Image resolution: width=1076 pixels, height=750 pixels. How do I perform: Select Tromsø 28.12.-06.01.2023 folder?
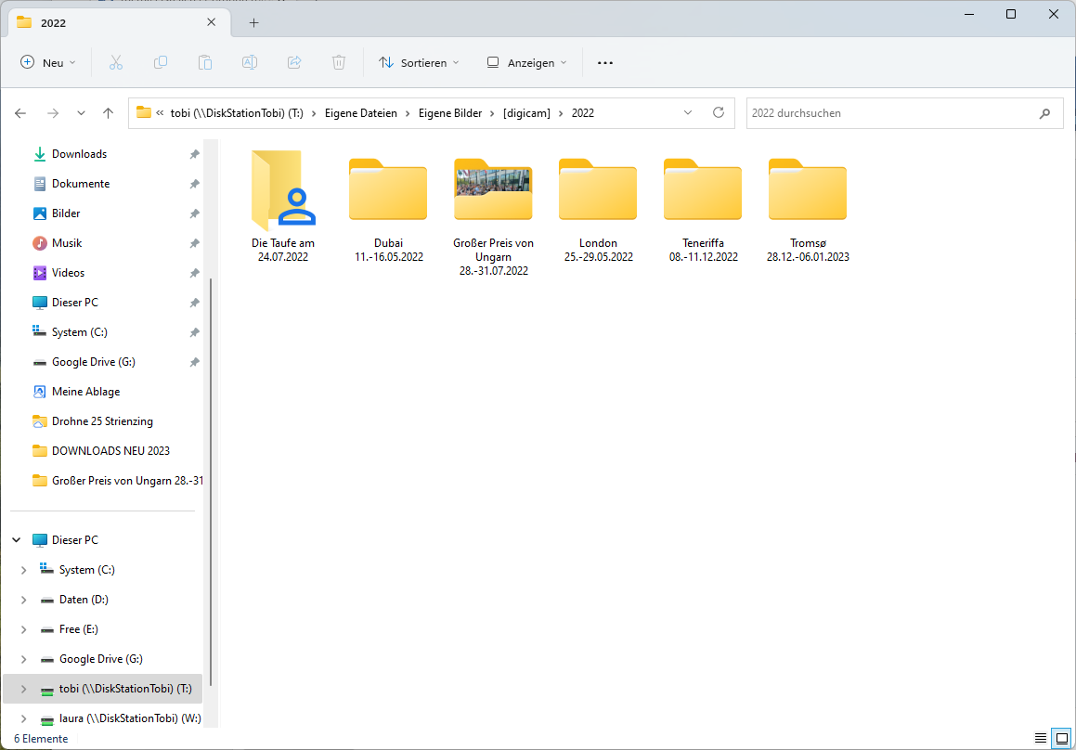[x=808, y=209]
